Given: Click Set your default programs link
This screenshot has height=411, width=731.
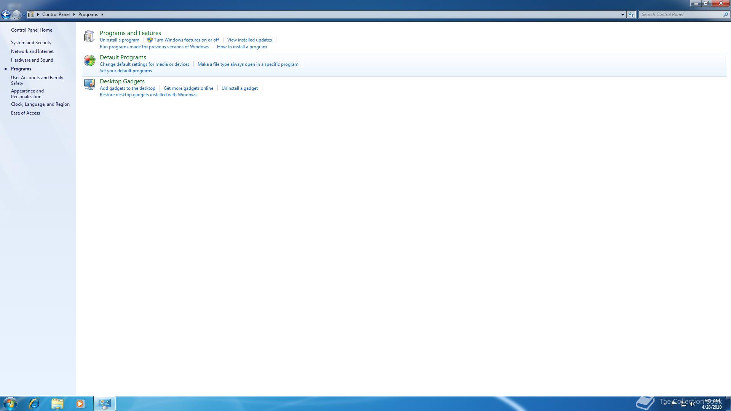Looking at the screenshot, I should coord(126,71).
